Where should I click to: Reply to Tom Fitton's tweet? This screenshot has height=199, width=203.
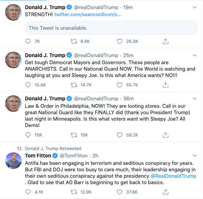(x=28, y=192)
